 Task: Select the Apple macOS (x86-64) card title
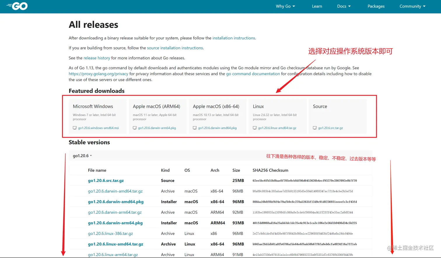click(x=216, y=106)
